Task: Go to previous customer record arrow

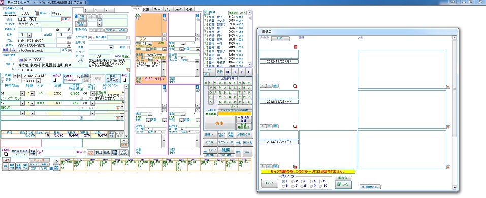Action: coord(235,72)
